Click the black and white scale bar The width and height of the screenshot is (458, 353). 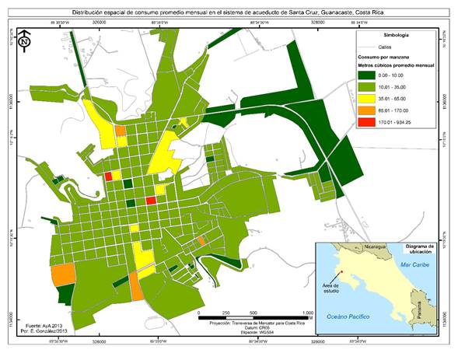(253, 318)
